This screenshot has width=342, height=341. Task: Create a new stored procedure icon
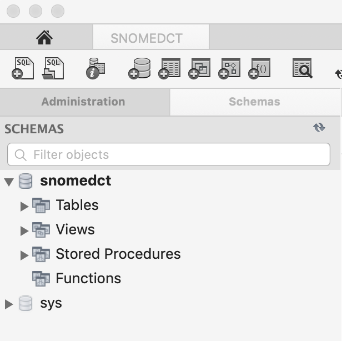[229, 68]
